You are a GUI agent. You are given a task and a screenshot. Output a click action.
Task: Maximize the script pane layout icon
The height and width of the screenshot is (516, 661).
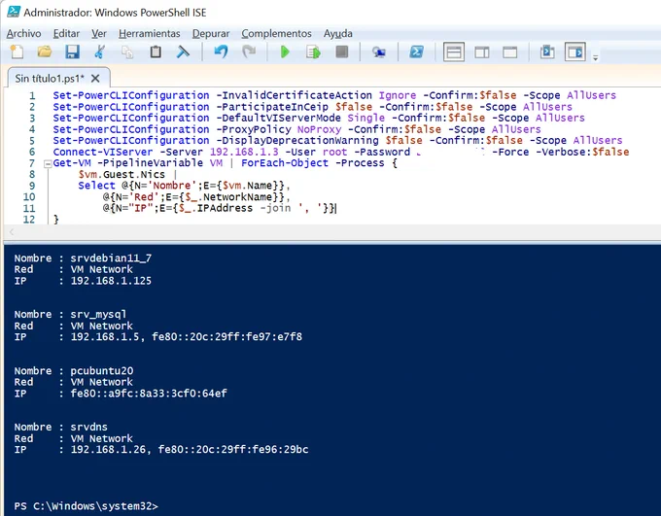(x=509, y=52)
